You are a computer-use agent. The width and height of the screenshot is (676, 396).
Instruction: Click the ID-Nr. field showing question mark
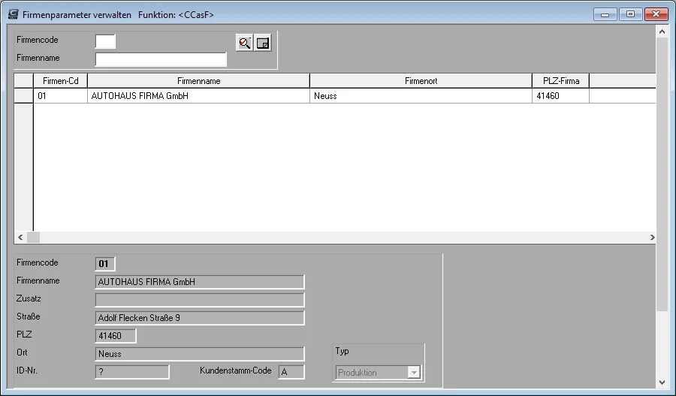coord(132,372)
